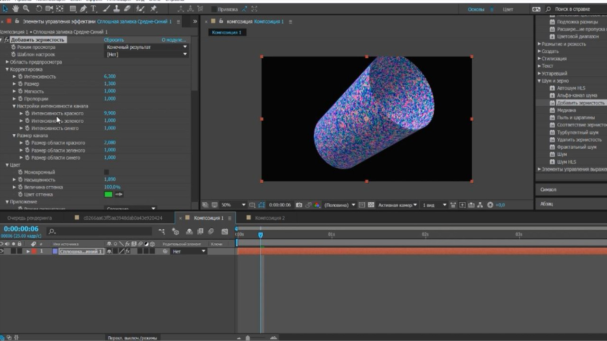607x341 pixels.
Task: Click the current time indicator on the timeline
Action: click(261, 234)
